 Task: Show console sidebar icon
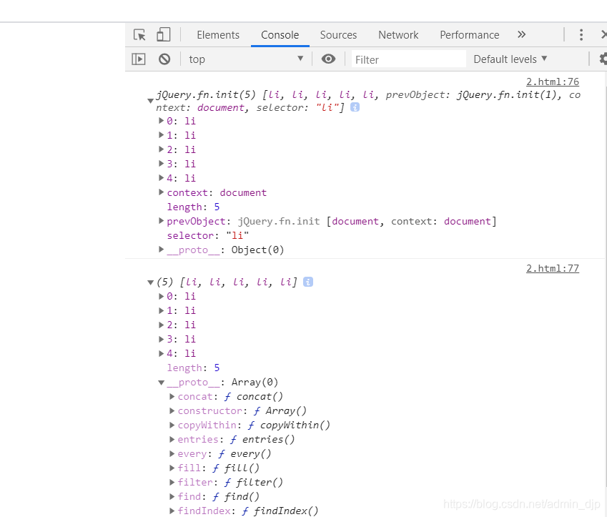click(x=139, y=59)
